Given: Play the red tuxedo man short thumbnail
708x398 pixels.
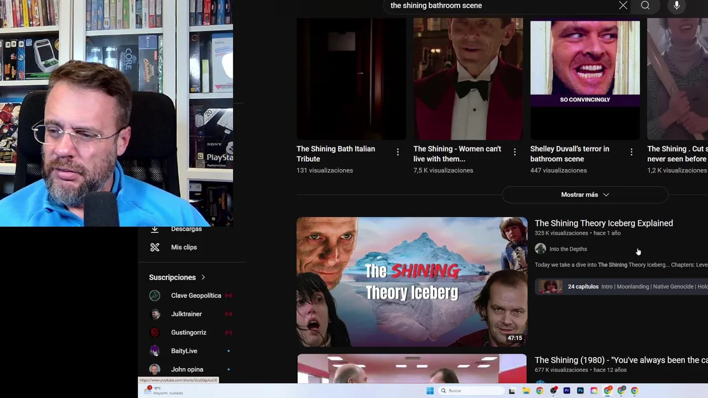Looking at the screenshot, I should click(468, 78).
